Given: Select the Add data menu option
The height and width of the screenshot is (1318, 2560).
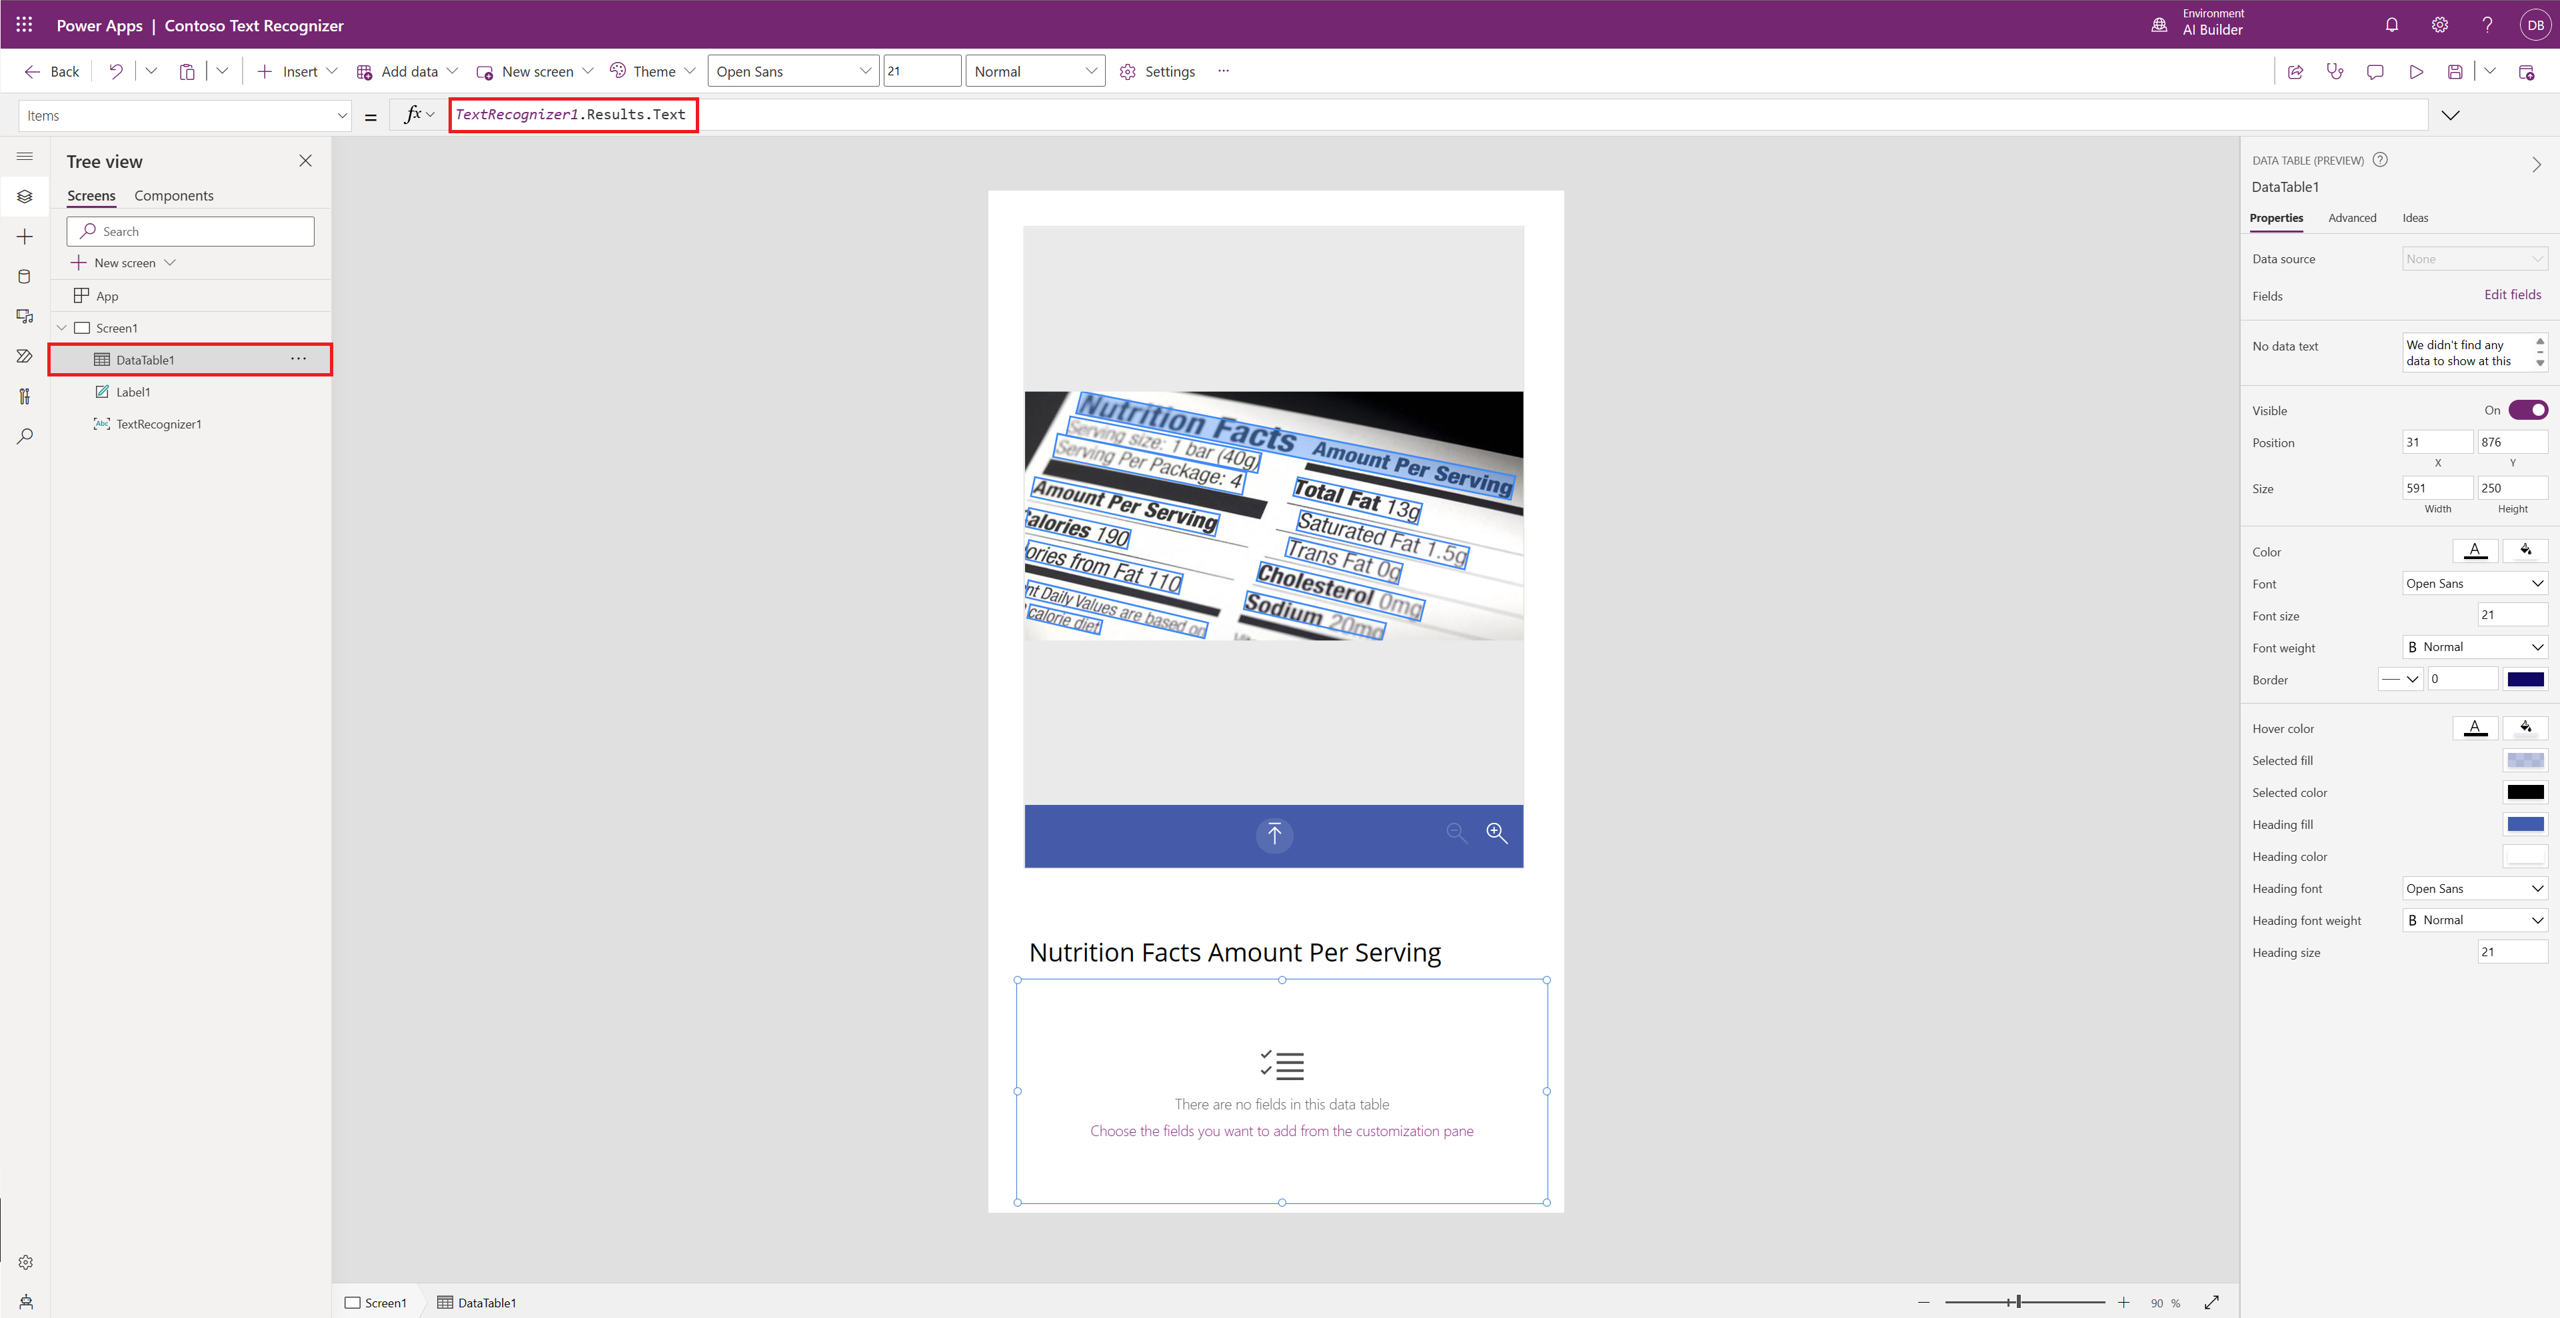Looking at the screenshot, I should pos(409,71).
